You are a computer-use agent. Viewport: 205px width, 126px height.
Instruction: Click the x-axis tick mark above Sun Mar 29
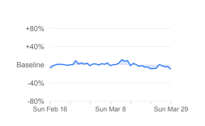(x=171, y=103)
